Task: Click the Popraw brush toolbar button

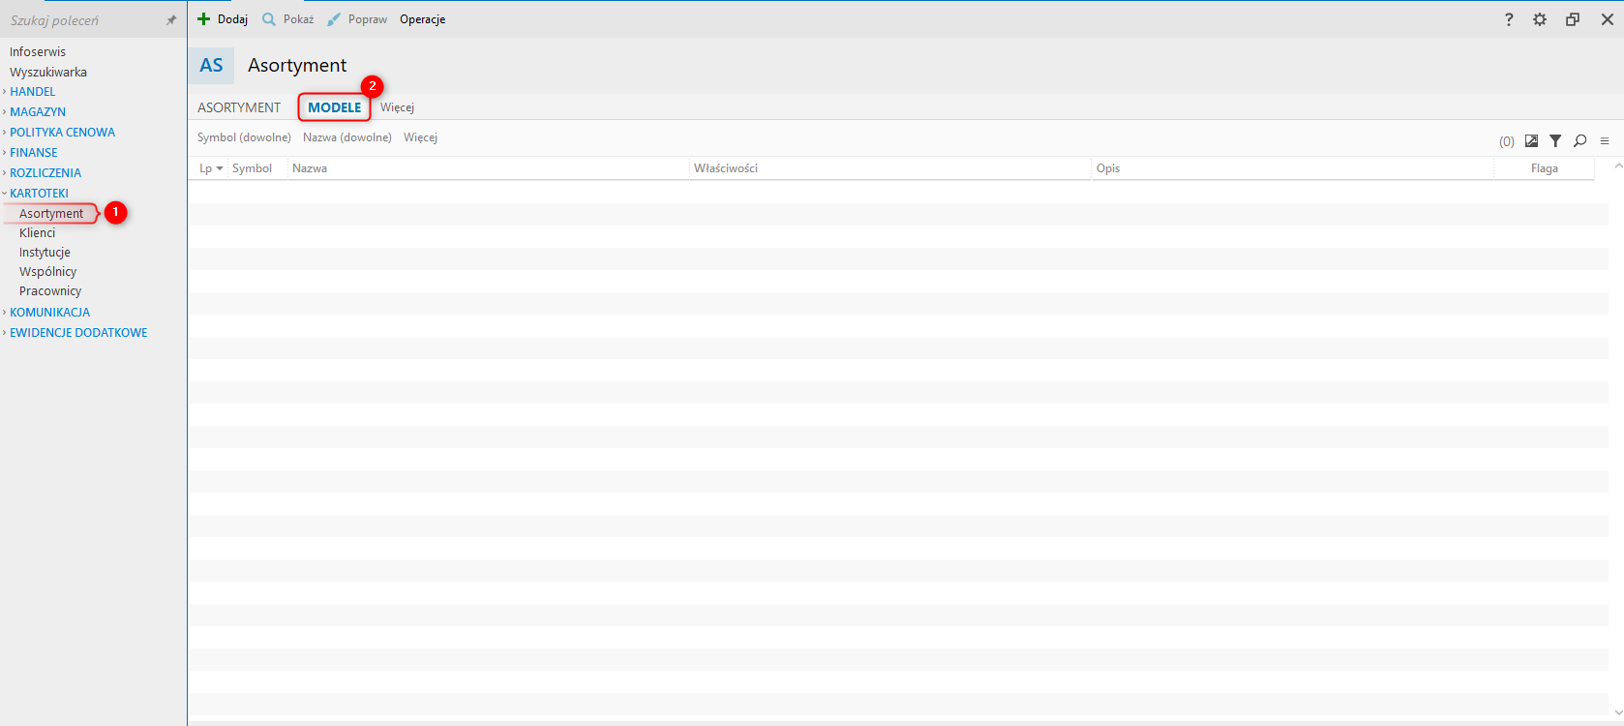Action: tap(357, 19)
